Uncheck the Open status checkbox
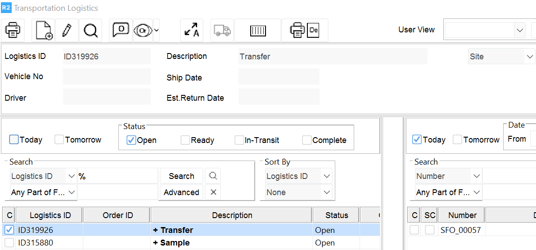This screenshot has height=250, width=536. click(x=131, y=140)
